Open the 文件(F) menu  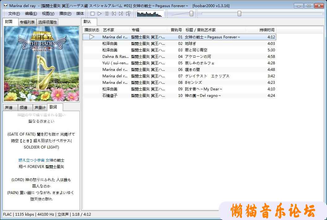tap(14, 14)
